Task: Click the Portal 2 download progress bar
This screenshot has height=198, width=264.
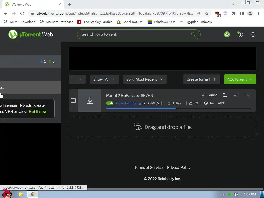Action: pos(179,108)
